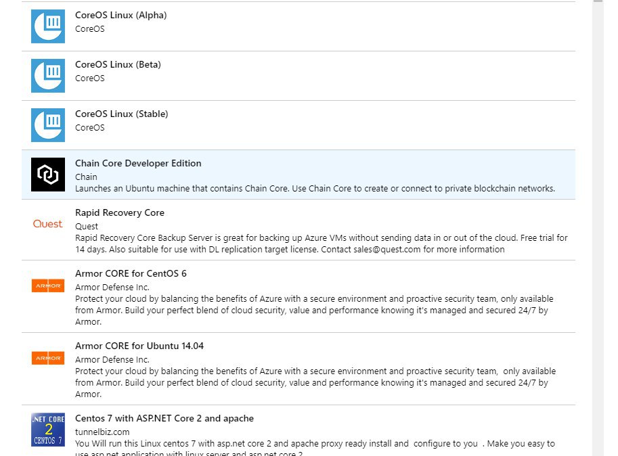Click the Chain Core blockchain description text

pyautogui.click(x=315, y=188)
